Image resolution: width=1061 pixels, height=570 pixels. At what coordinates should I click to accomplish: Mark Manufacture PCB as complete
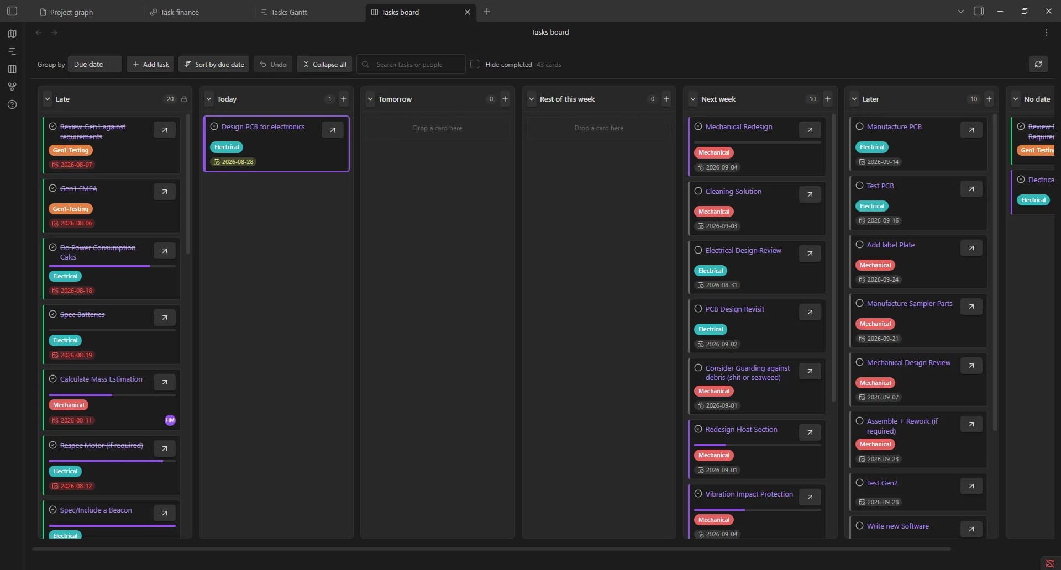point(859,126)
